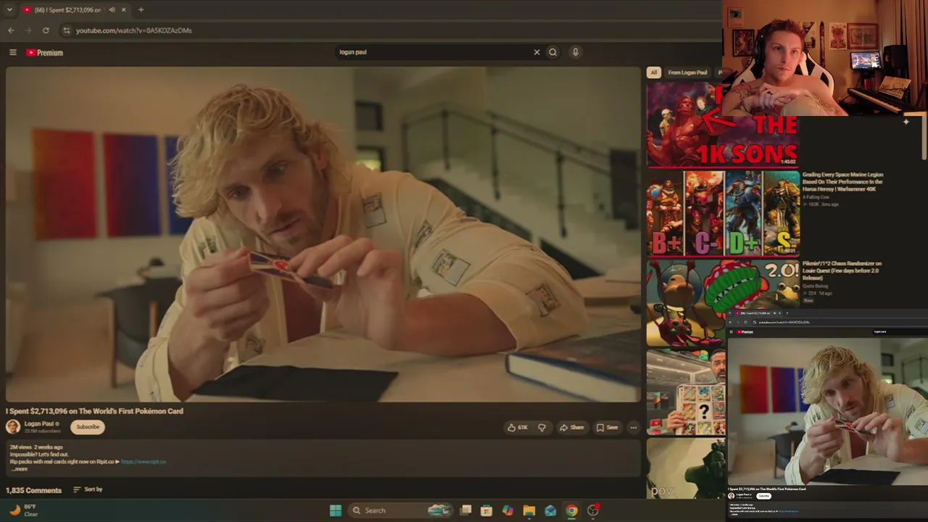Open a new browser tab
Viewport: 928px width, 522px height.
(x=141, y=9)
